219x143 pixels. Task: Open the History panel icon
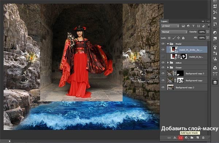pos(215,24)
